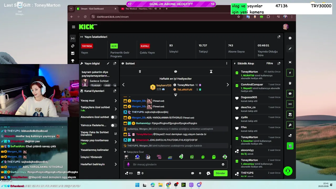
Task: Click the Gönder send button
Action: (220, 173)
